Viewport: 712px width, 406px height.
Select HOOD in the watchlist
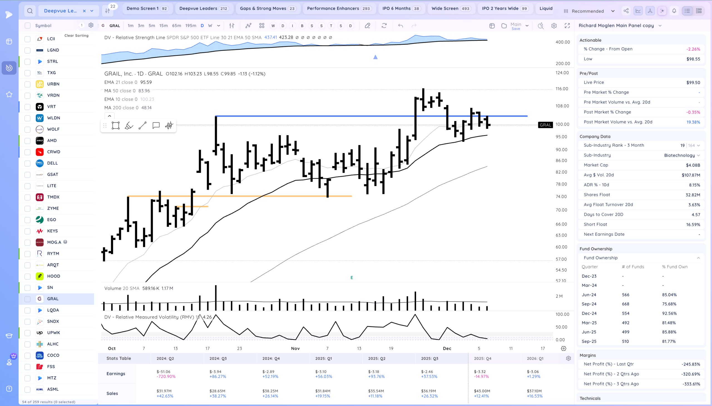point(54,276)
